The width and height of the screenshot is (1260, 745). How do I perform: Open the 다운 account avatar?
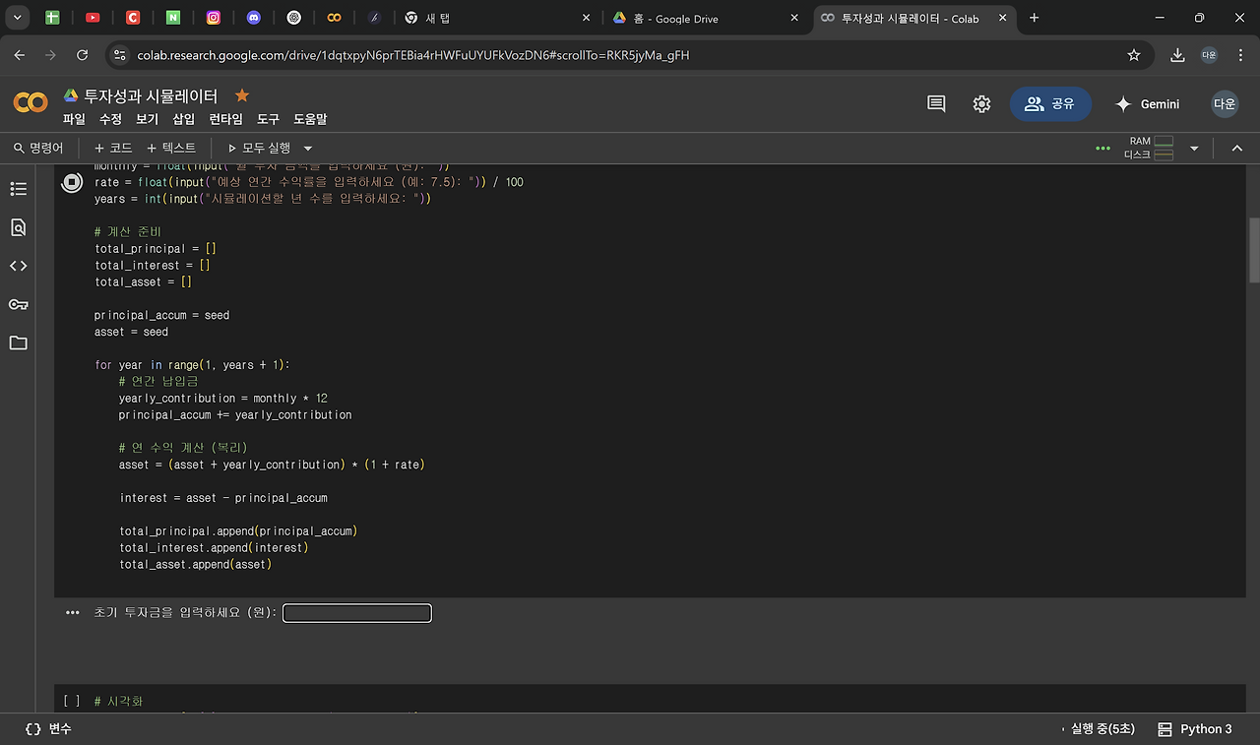pyautogui.click(x=1225, y=103)
